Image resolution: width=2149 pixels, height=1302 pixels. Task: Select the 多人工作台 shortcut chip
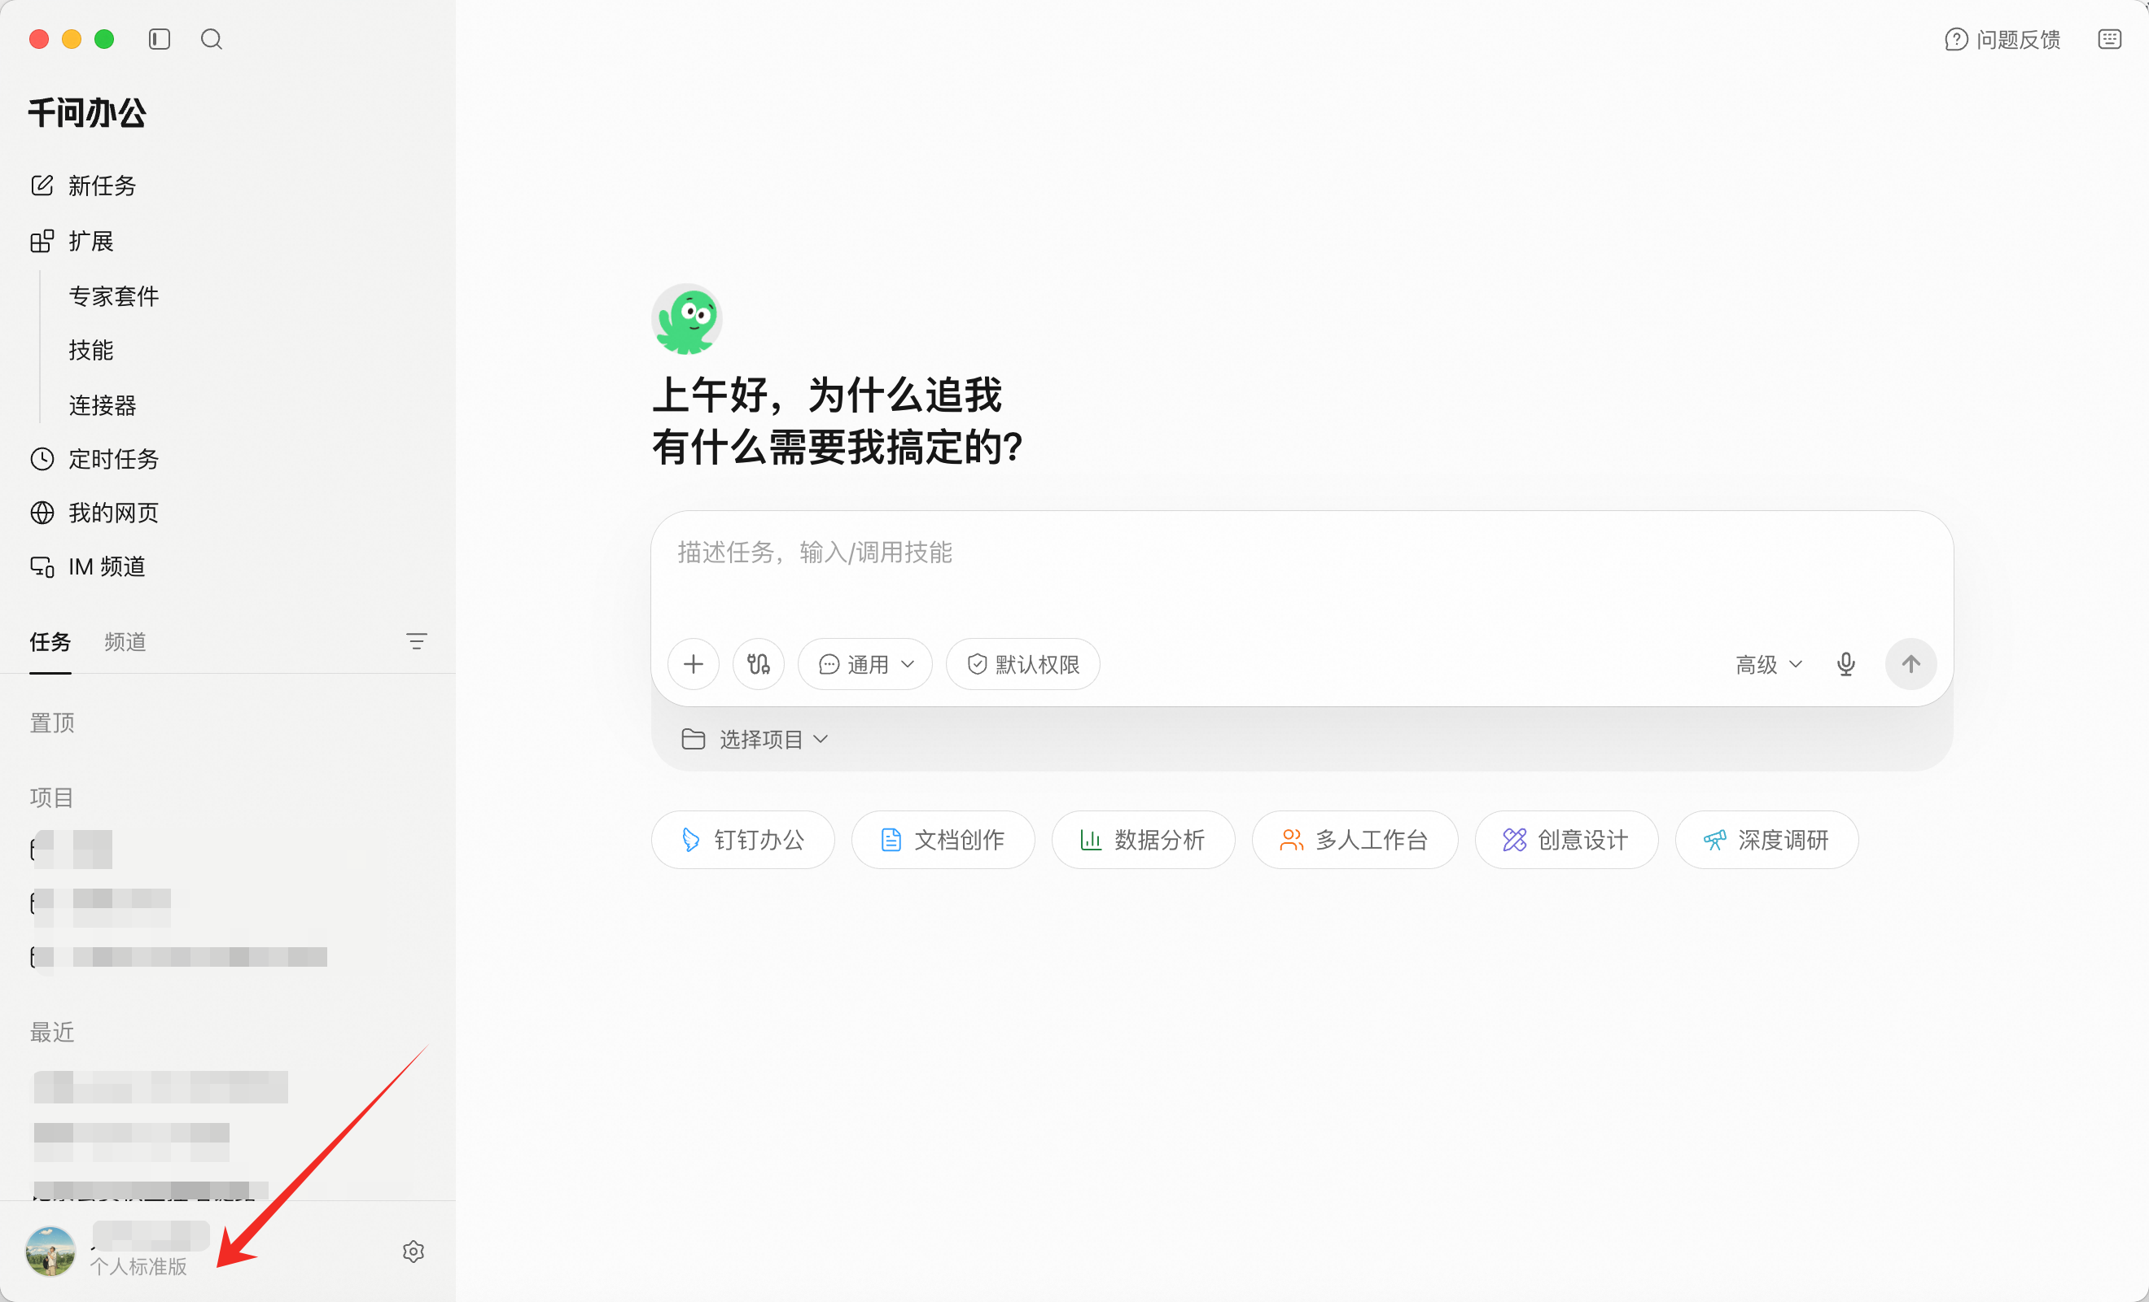pos(1355,840)
